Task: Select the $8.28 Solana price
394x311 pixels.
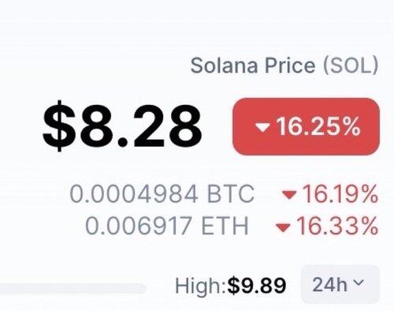Action: click(x=122, y=126)
